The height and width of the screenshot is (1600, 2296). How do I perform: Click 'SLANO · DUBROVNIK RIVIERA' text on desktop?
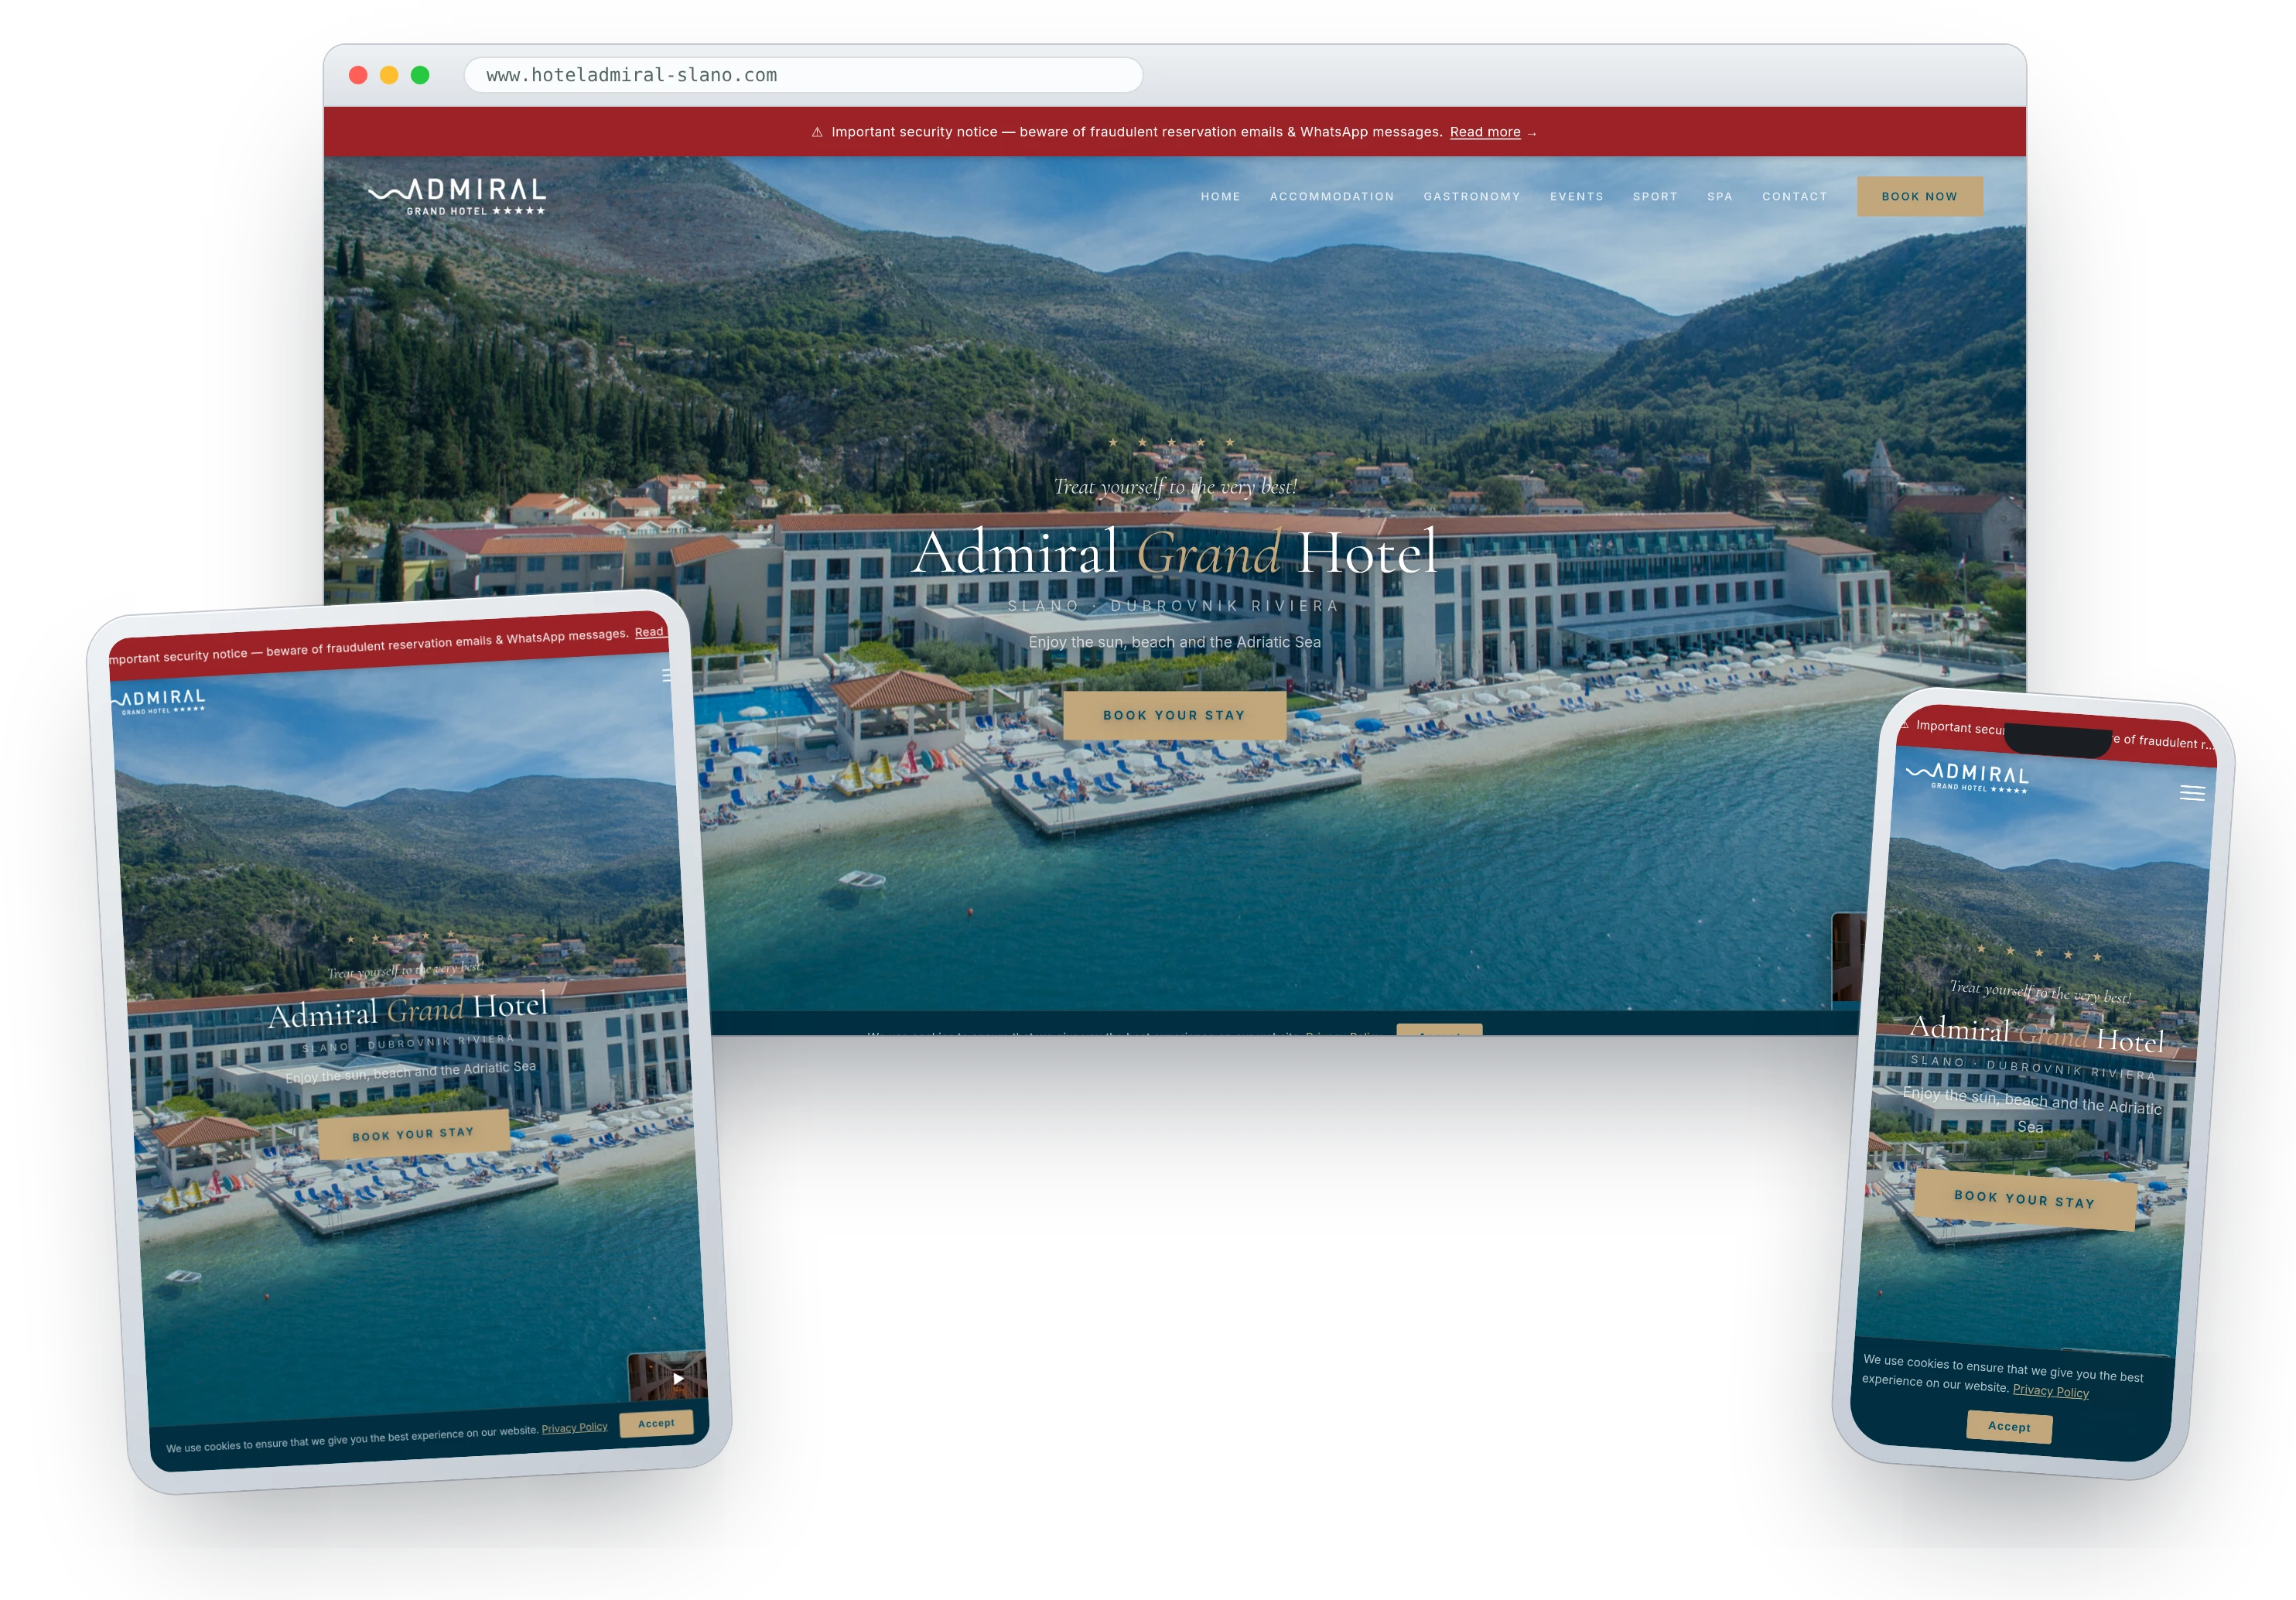(x=1173, y=606)
